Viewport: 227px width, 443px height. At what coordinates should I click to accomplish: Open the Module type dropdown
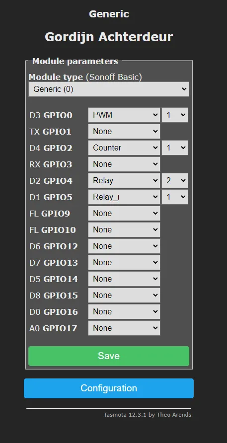click(109, 89)
